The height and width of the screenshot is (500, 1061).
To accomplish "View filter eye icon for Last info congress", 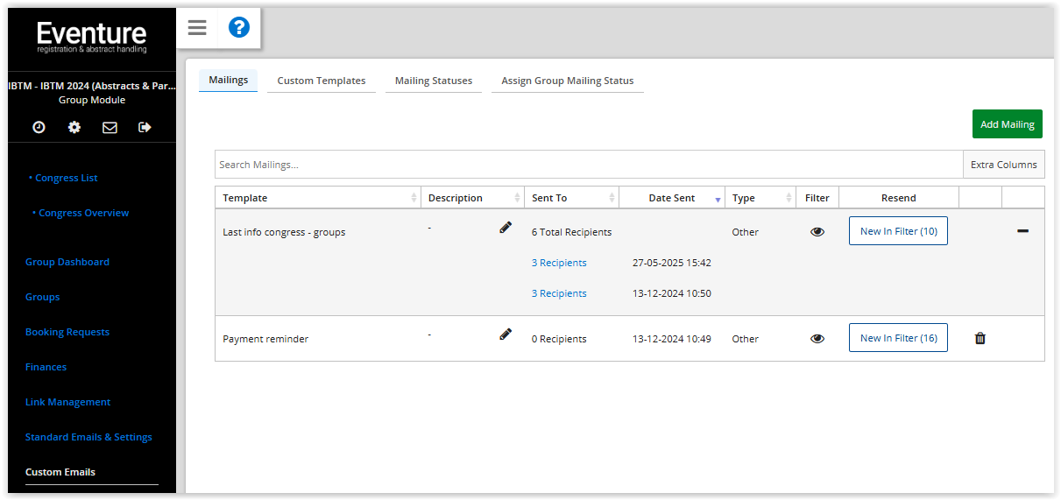I will (817, 232).
